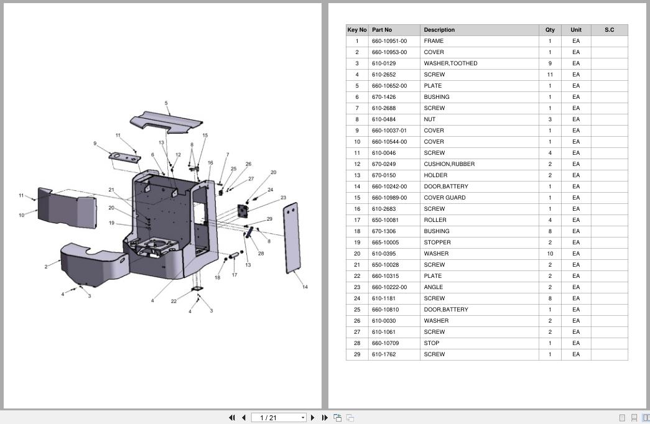Select part number 610-2652
Viewport: 650px width, 424px height.
[383, 75]
